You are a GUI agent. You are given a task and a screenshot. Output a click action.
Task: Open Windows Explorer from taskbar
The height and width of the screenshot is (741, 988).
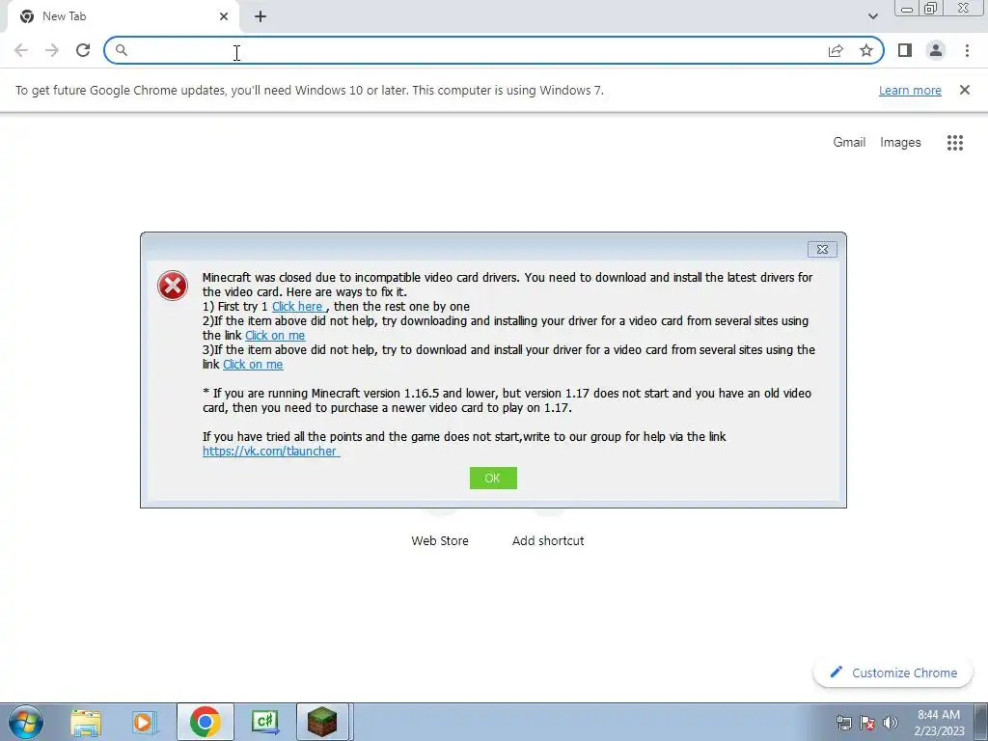[x=86, y=722]
